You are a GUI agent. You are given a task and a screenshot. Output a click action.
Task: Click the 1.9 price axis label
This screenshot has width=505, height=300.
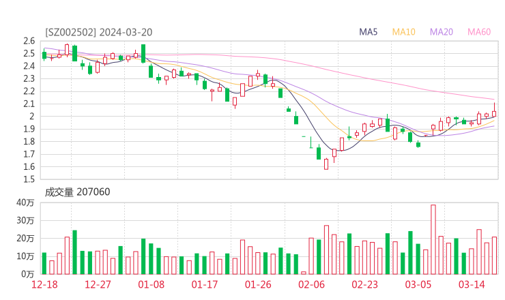point(29,129)
